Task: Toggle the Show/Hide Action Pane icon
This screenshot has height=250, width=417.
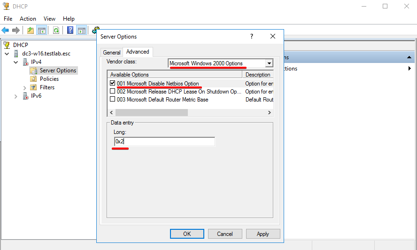Action: pyautogui.click(x=82, y=30)
